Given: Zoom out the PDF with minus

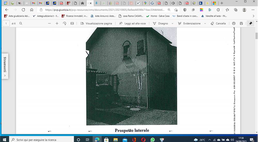Looking at the screenshot, I should pos(49,23).
